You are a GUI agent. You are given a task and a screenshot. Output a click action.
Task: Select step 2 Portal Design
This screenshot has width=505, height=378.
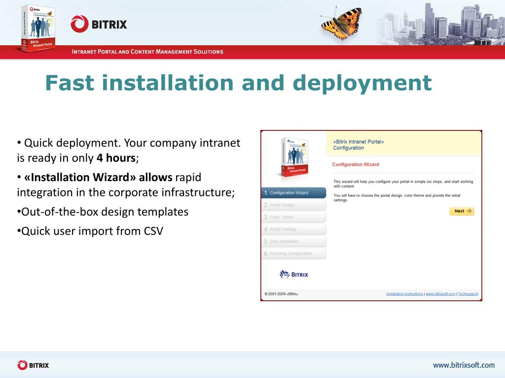[x=294, y=205]
